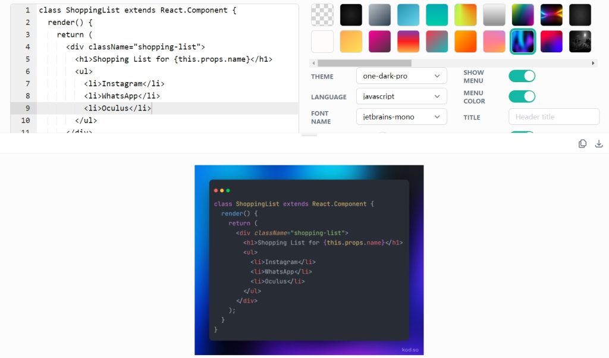The width and height of the screenshot is (609, 358).
Task: Click line number 3 in editor gutter
Action: [x=27, y=34]
